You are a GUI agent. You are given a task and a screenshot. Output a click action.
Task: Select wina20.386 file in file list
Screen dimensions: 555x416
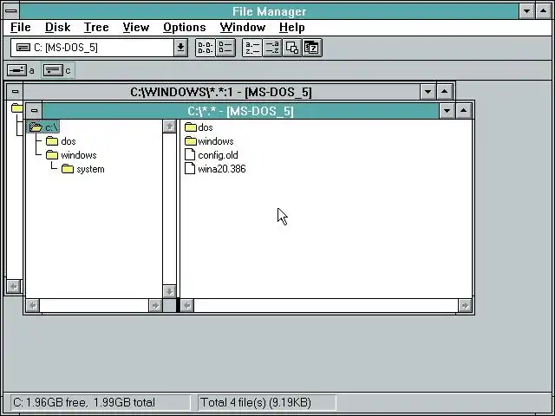pyautogui.click(x=215, y=168)
